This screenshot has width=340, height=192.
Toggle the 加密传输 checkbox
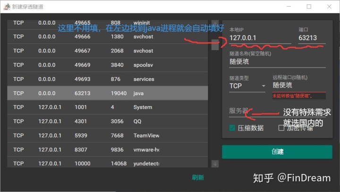tap(281, 128)
